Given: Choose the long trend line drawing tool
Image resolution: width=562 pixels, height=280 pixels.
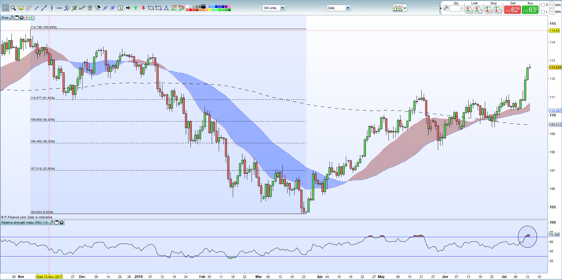Looking at the screenshot, I should pyautogui.click(x=44, y=8).
